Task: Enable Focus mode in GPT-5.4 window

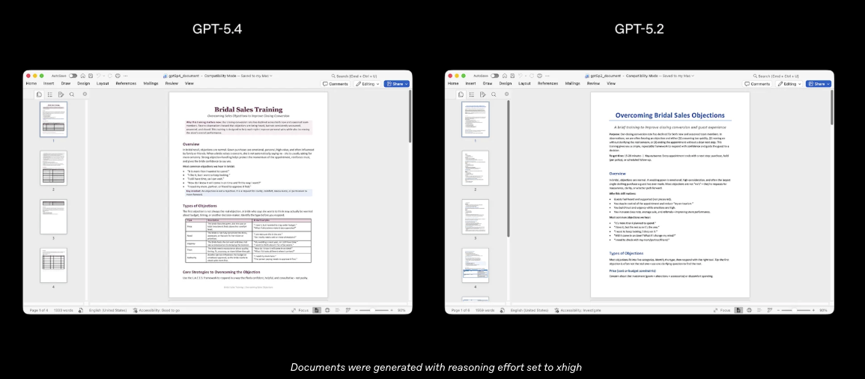Action: pyautogui.click(x=300, y=310)
